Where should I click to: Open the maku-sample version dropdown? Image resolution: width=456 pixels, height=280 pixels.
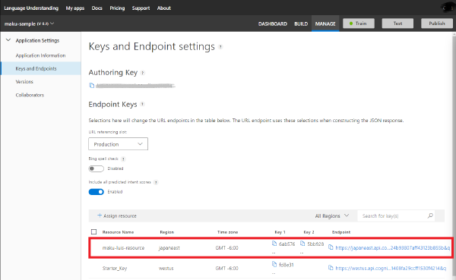pyautogui.click(x=29, y=24)
